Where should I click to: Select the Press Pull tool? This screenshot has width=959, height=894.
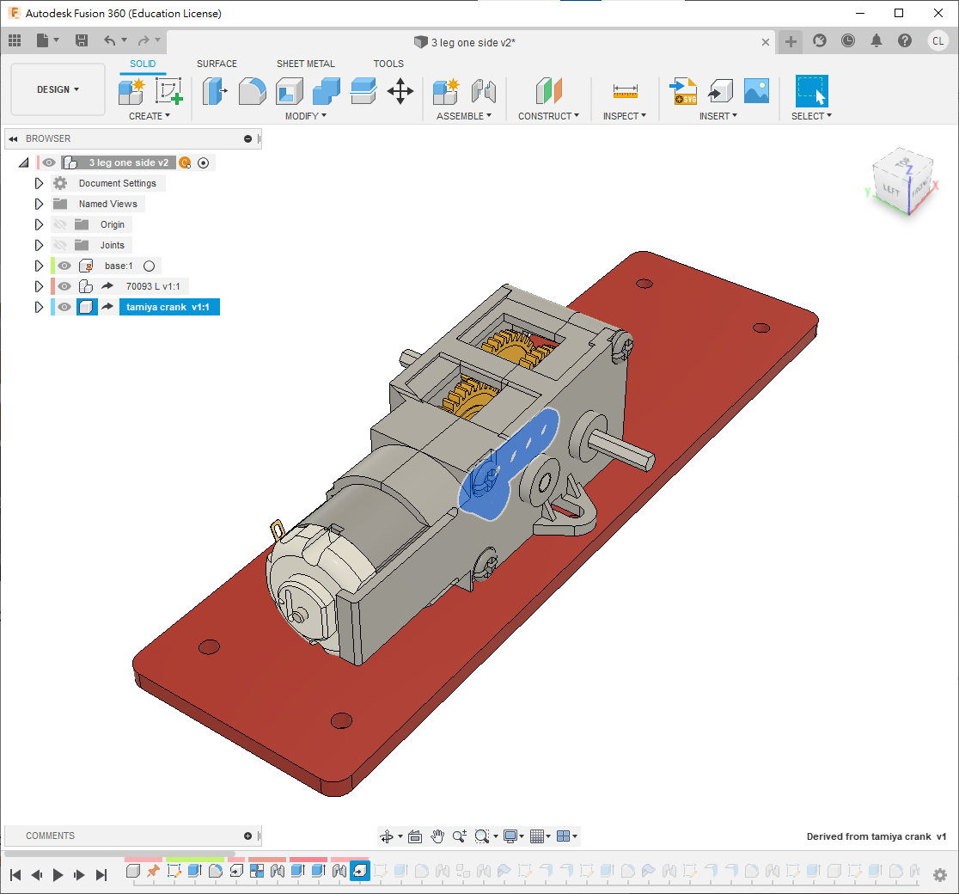pos(214,91)
